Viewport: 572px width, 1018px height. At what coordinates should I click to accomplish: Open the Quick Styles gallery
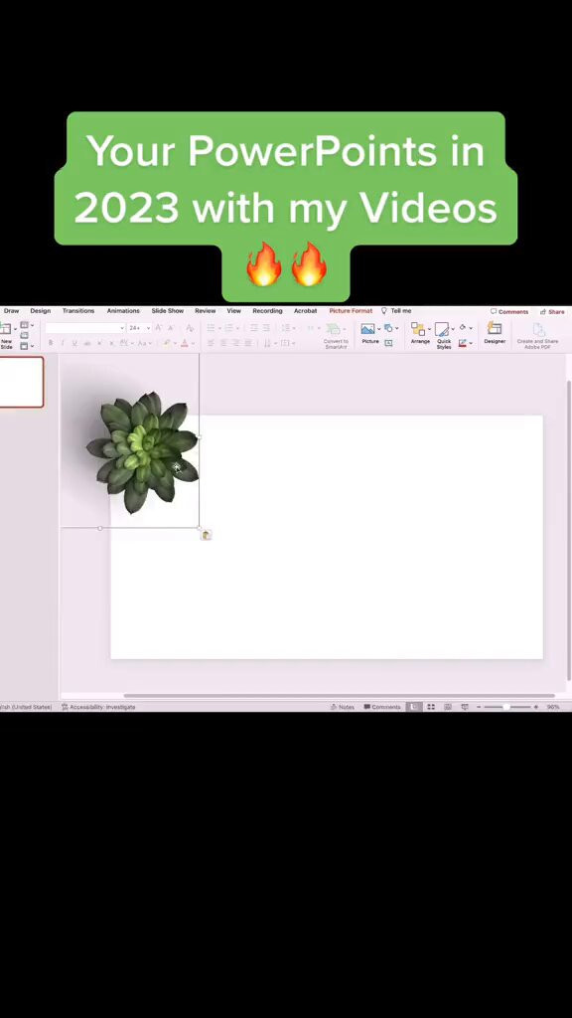coord(444,336)
